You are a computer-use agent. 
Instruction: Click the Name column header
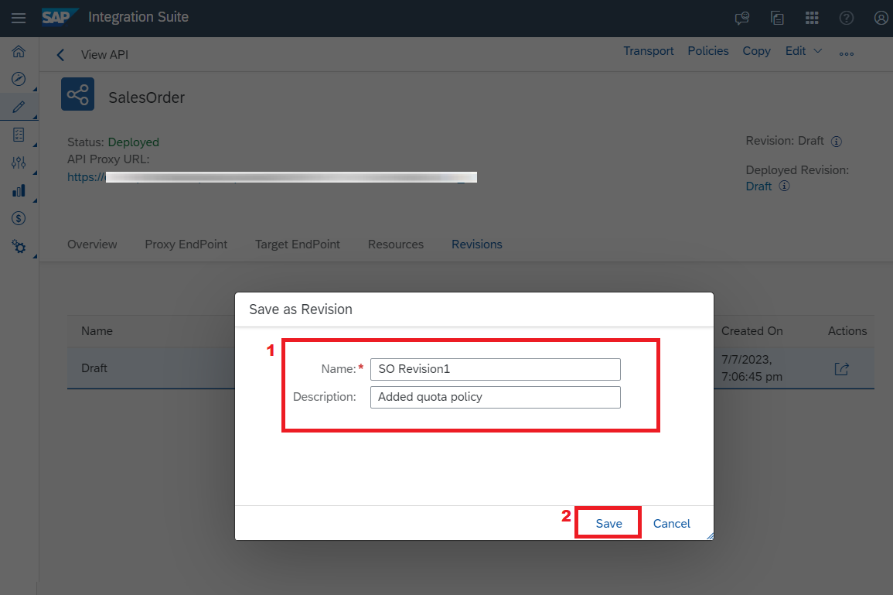point(97,331)
